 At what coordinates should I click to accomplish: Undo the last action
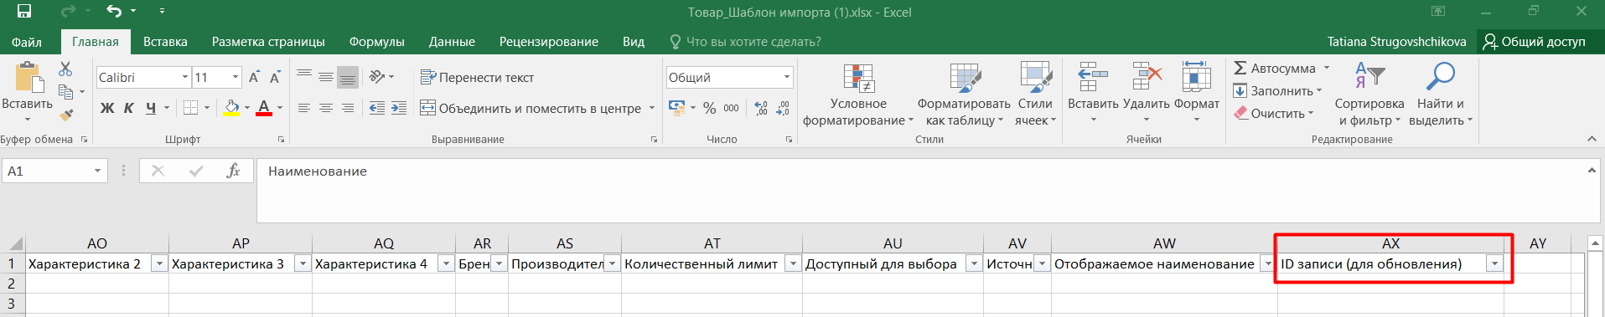114,12
